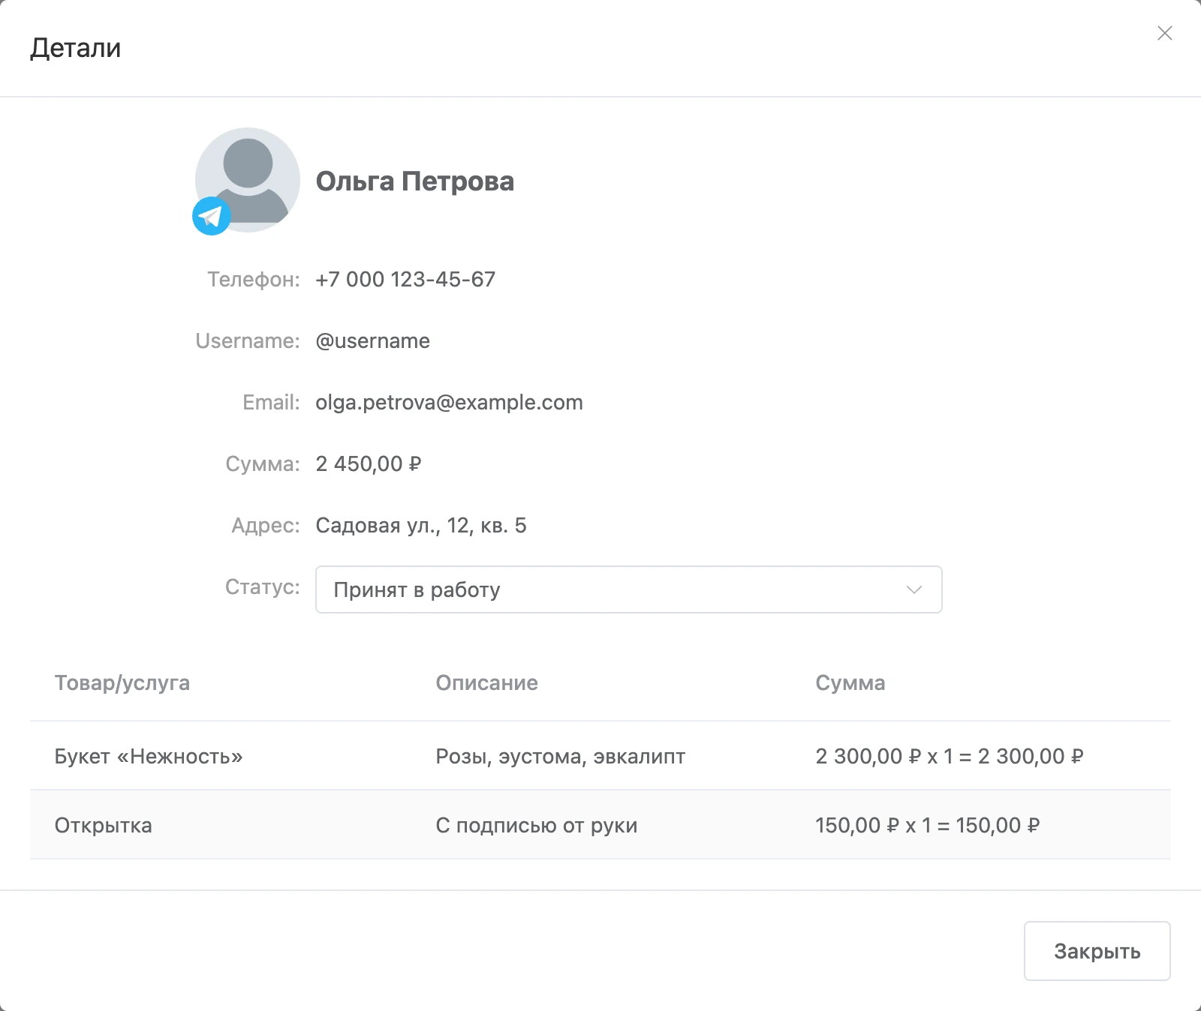1201x1011 pixels.
Task: Click the address Садовая ул., 12, кв. 5
Action: click(420, 525)
